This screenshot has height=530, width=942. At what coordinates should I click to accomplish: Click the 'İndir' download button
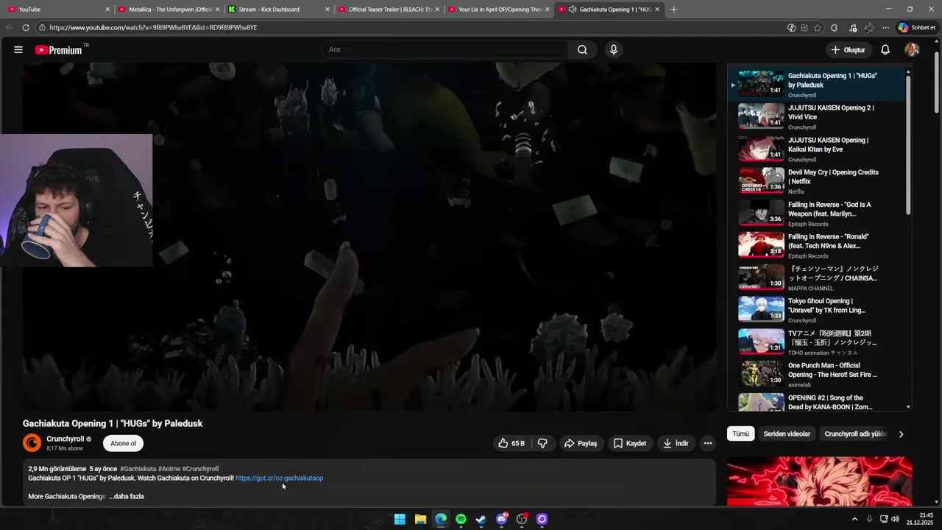[676, 443]
